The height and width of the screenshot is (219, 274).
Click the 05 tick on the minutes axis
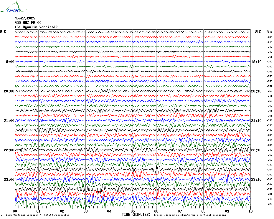coord(133,211)
